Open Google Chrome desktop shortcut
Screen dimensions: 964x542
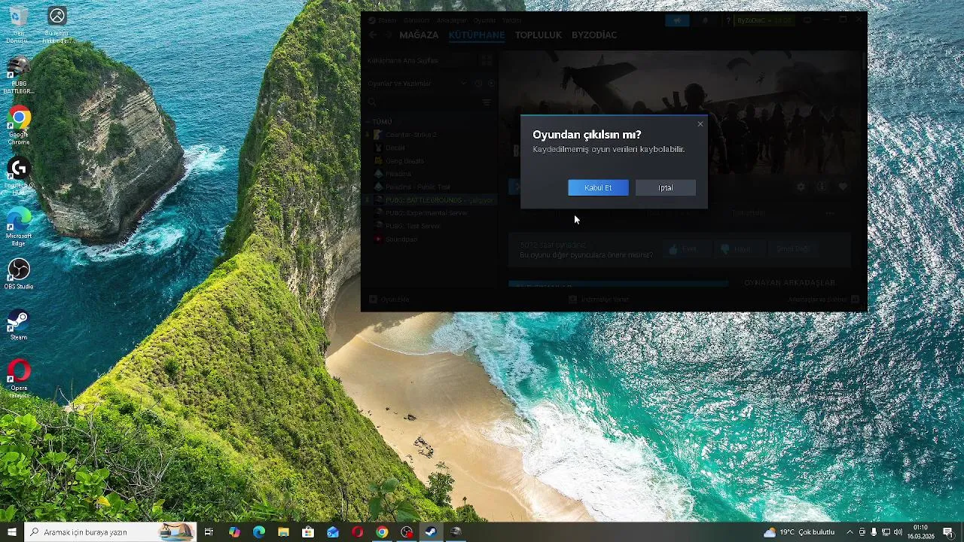[19, 126]
